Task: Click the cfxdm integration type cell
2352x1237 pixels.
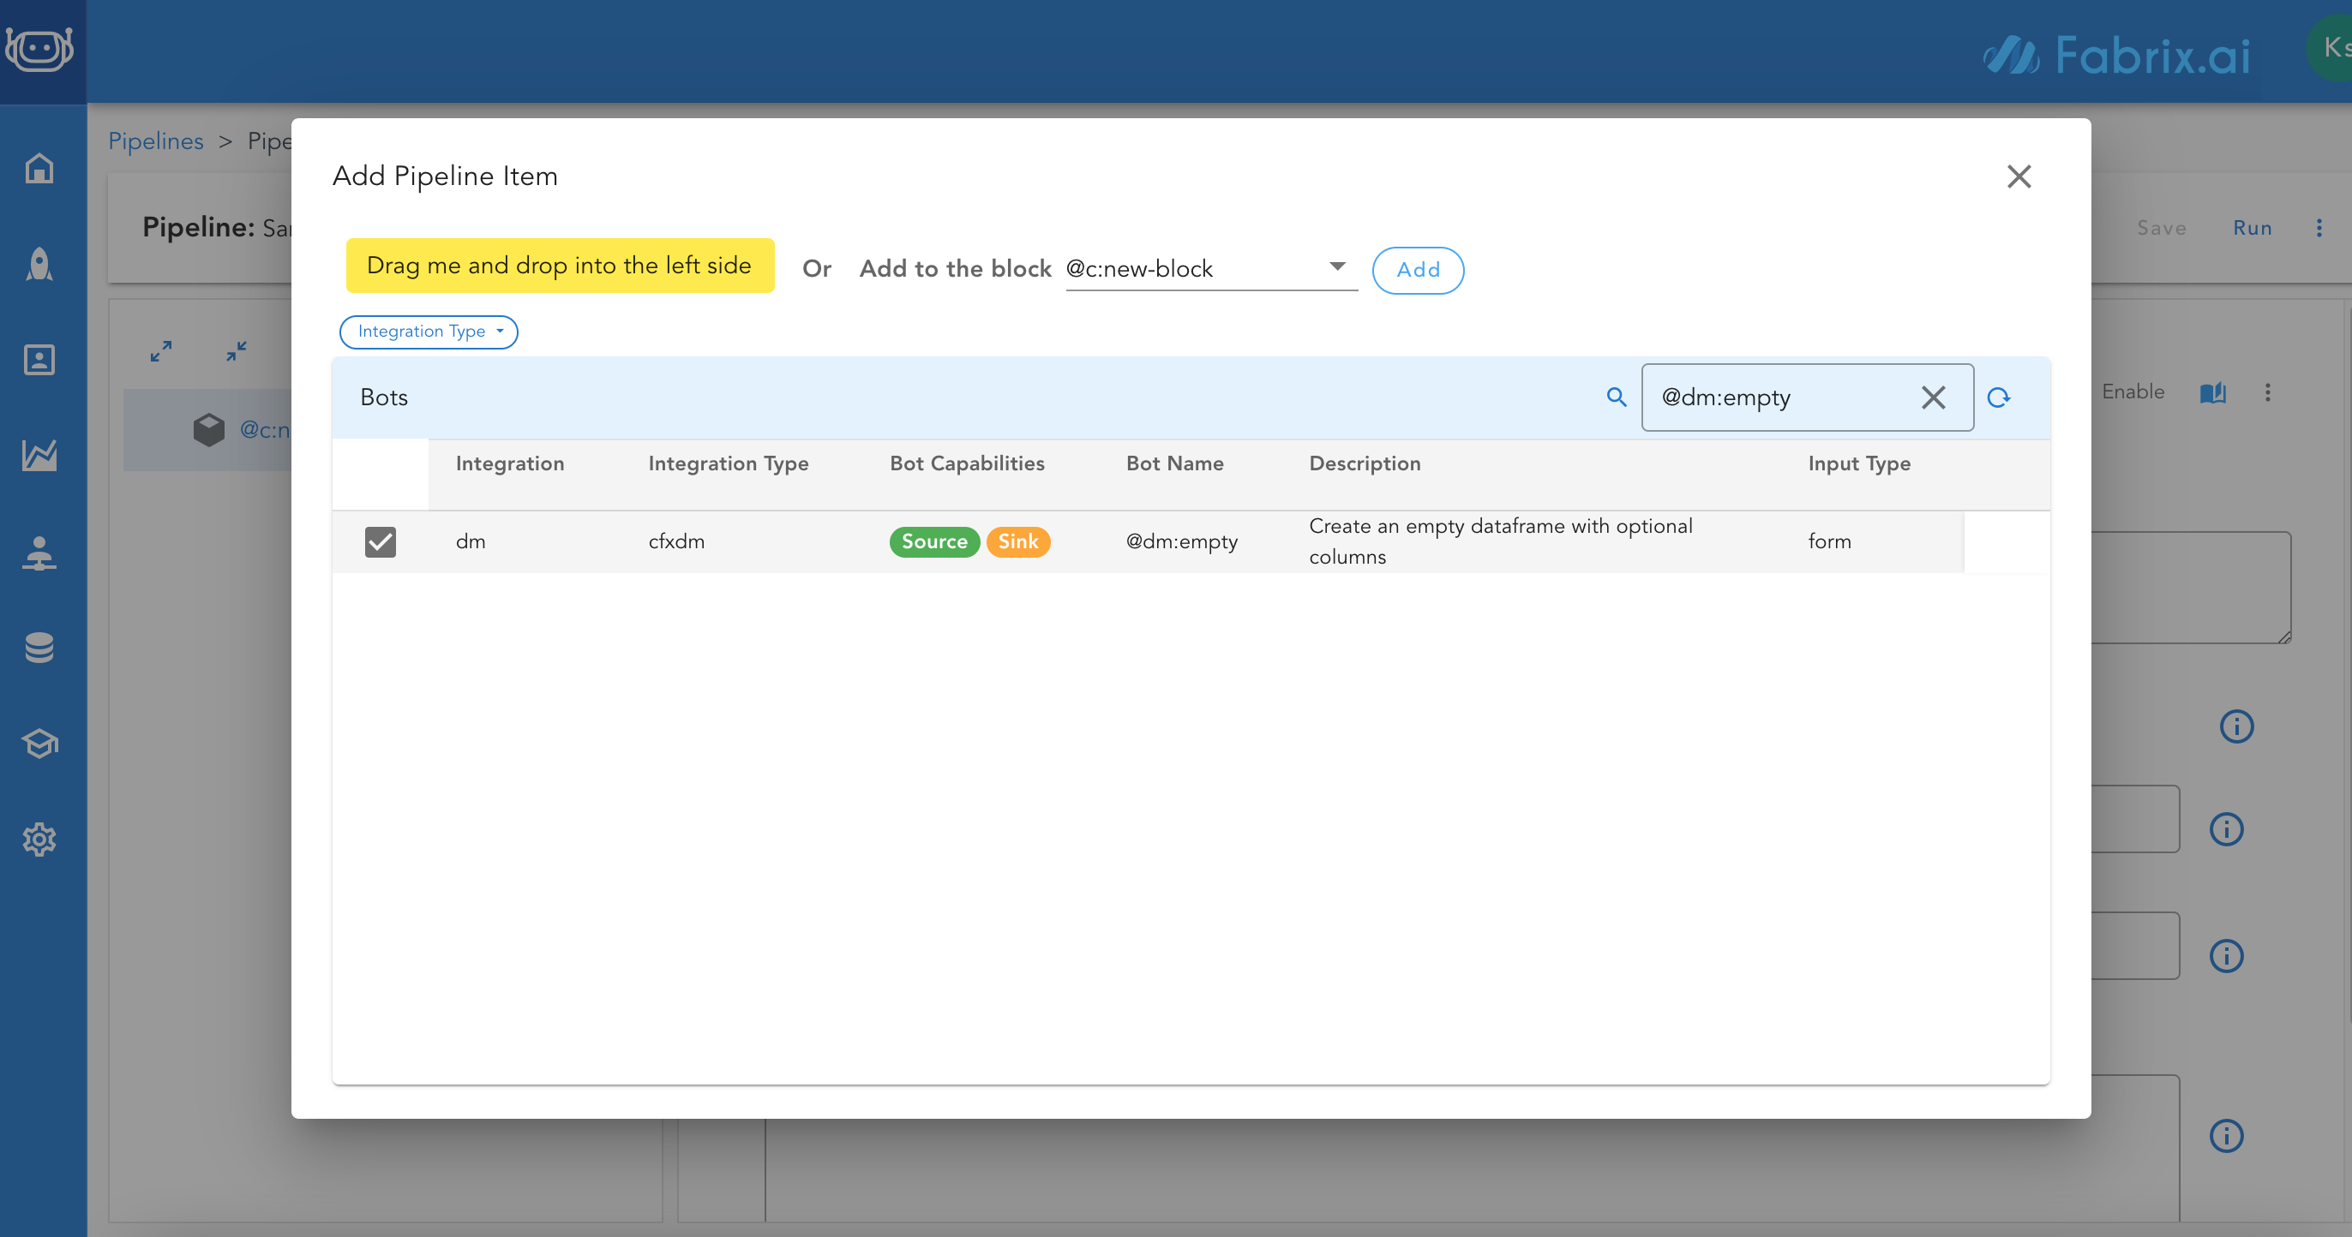Action: [x=676, y=542]
